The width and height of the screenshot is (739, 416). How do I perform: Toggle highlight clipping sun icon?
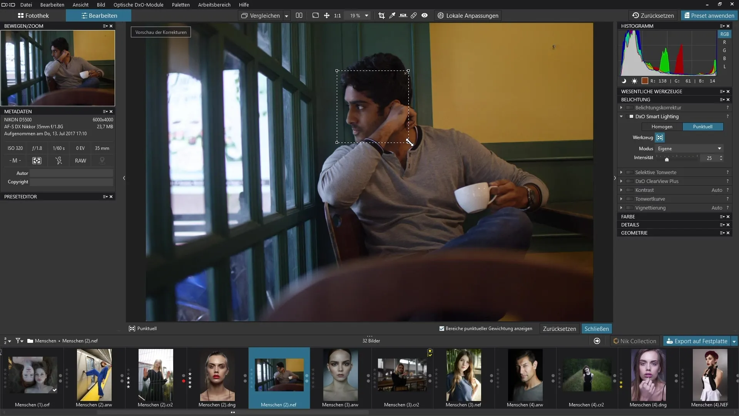[x=634, y=81]
